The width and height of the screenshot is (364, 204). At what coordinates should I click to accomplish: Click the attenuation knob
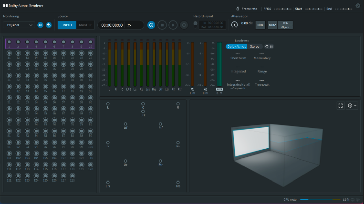234,24
